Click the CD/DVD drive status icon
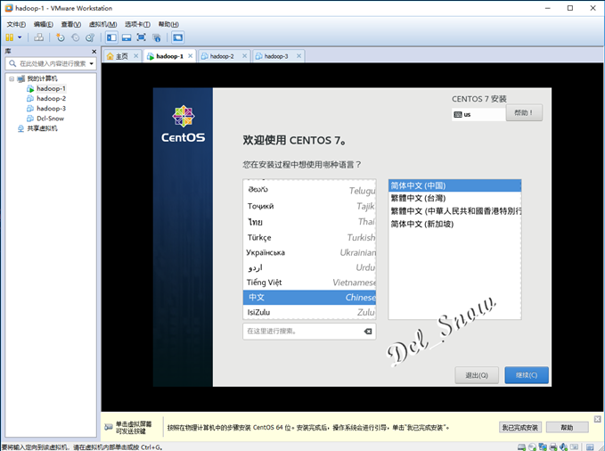This screenshot has width=605, height=451. pyautogui.click(x=533, y=447)
